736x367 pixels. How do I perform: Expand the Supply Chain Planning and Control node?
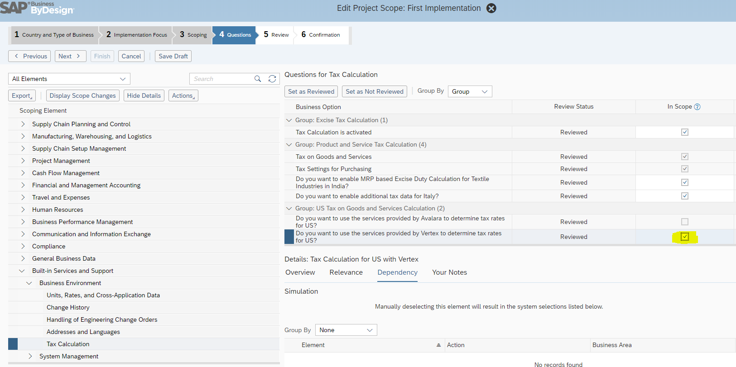23,124
